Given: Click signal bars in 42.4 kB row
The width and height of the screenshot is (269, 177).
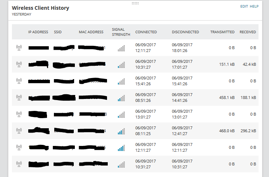Looking at the screenshot, I should click(121, 65).
